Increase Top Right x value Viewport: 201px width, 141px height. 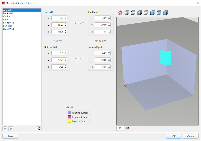(x=109, y=17)
